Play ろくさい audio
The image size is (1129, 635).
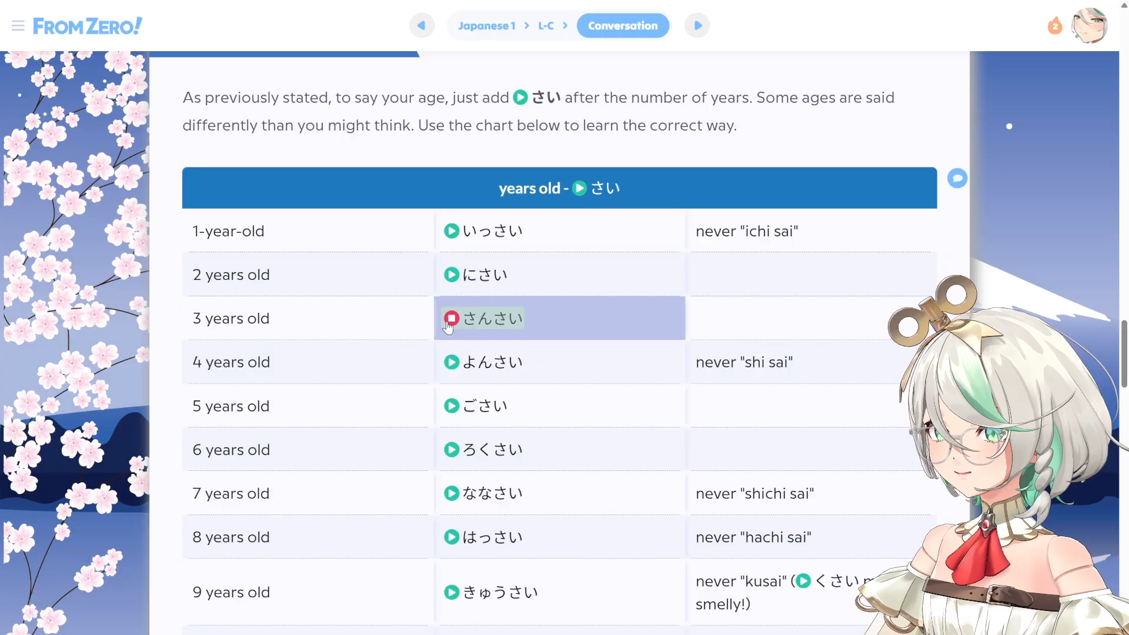pos(452,450)
